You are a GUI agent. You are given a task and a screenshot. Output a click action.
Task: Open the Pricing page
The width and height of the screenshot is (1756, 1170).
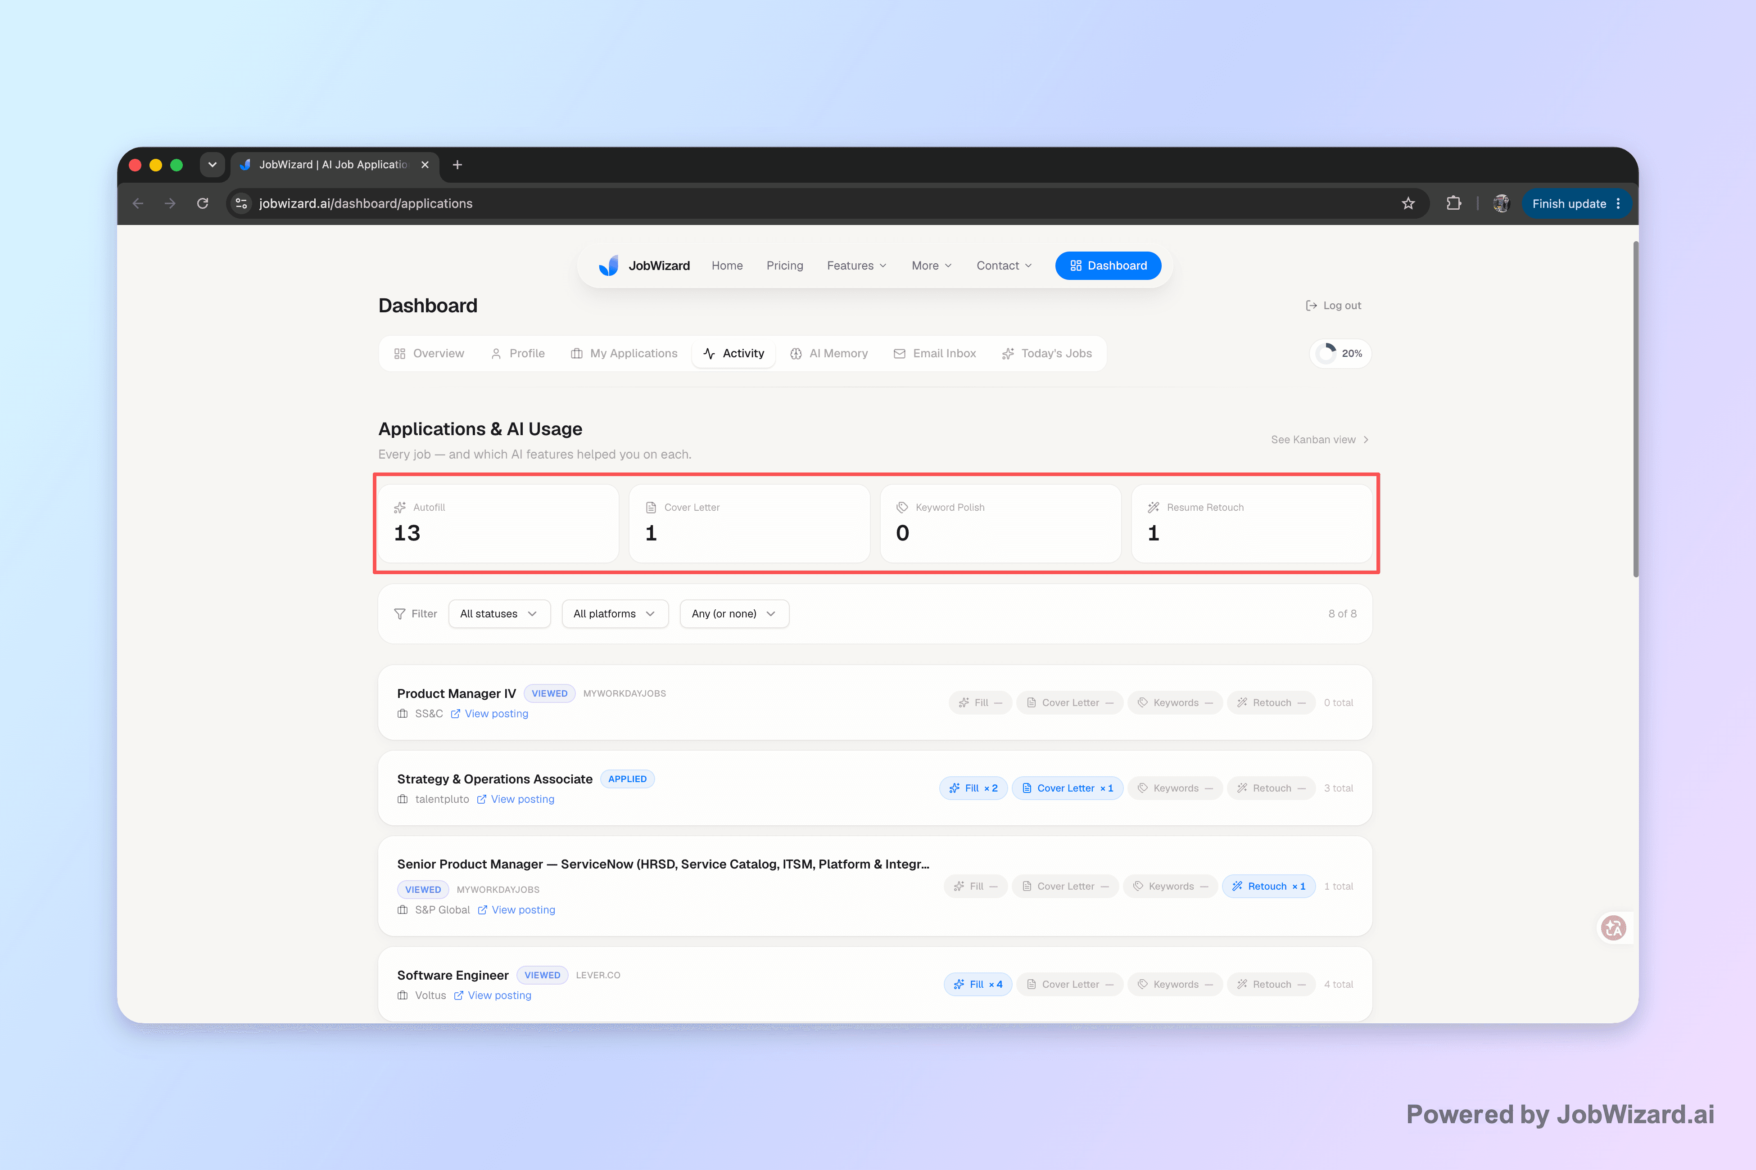[785, 265]
